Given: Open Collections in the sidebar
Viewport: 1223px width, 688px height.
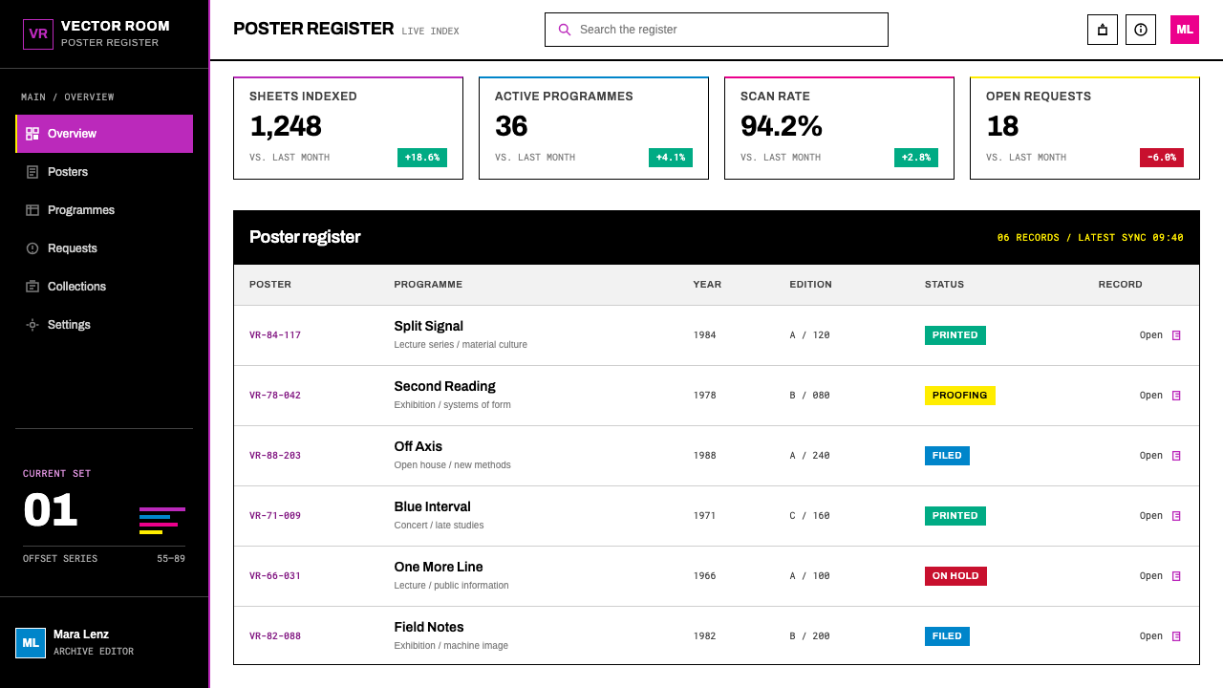Looking at the screenshot, I should pos(104,287).
